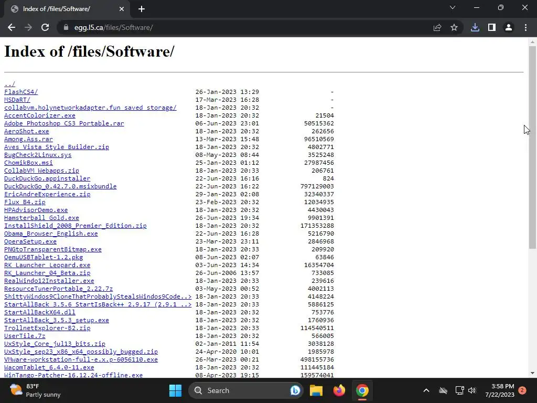537x403 pixels.
Task: Download Adobe_Photoshop_CS3_Portable.rar
Action: pyautogui.click(x=64, y=123)
